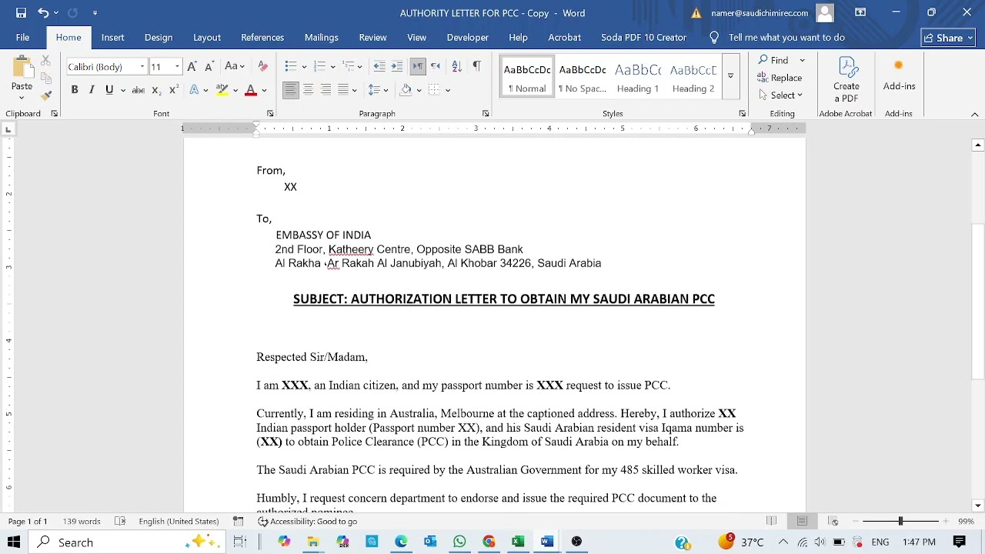Image resolution: width=985 pixels, height=554 pixels.
Task: Open WhatsApp from the taskbar
Action: (459, 542)
